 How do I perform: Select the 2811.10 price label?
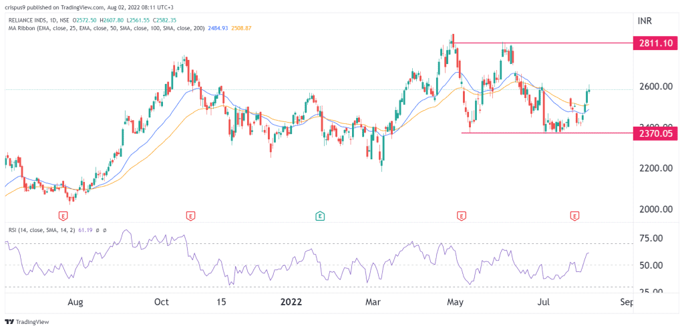tap(656, 43)
